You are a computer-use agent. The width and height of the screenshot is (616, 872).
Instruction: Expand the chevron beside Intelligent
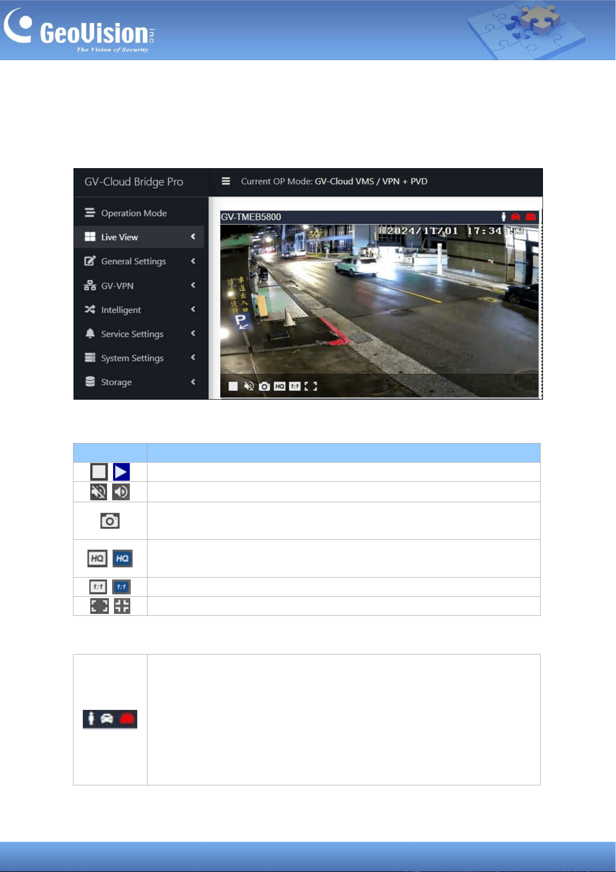tap(193, 309)
